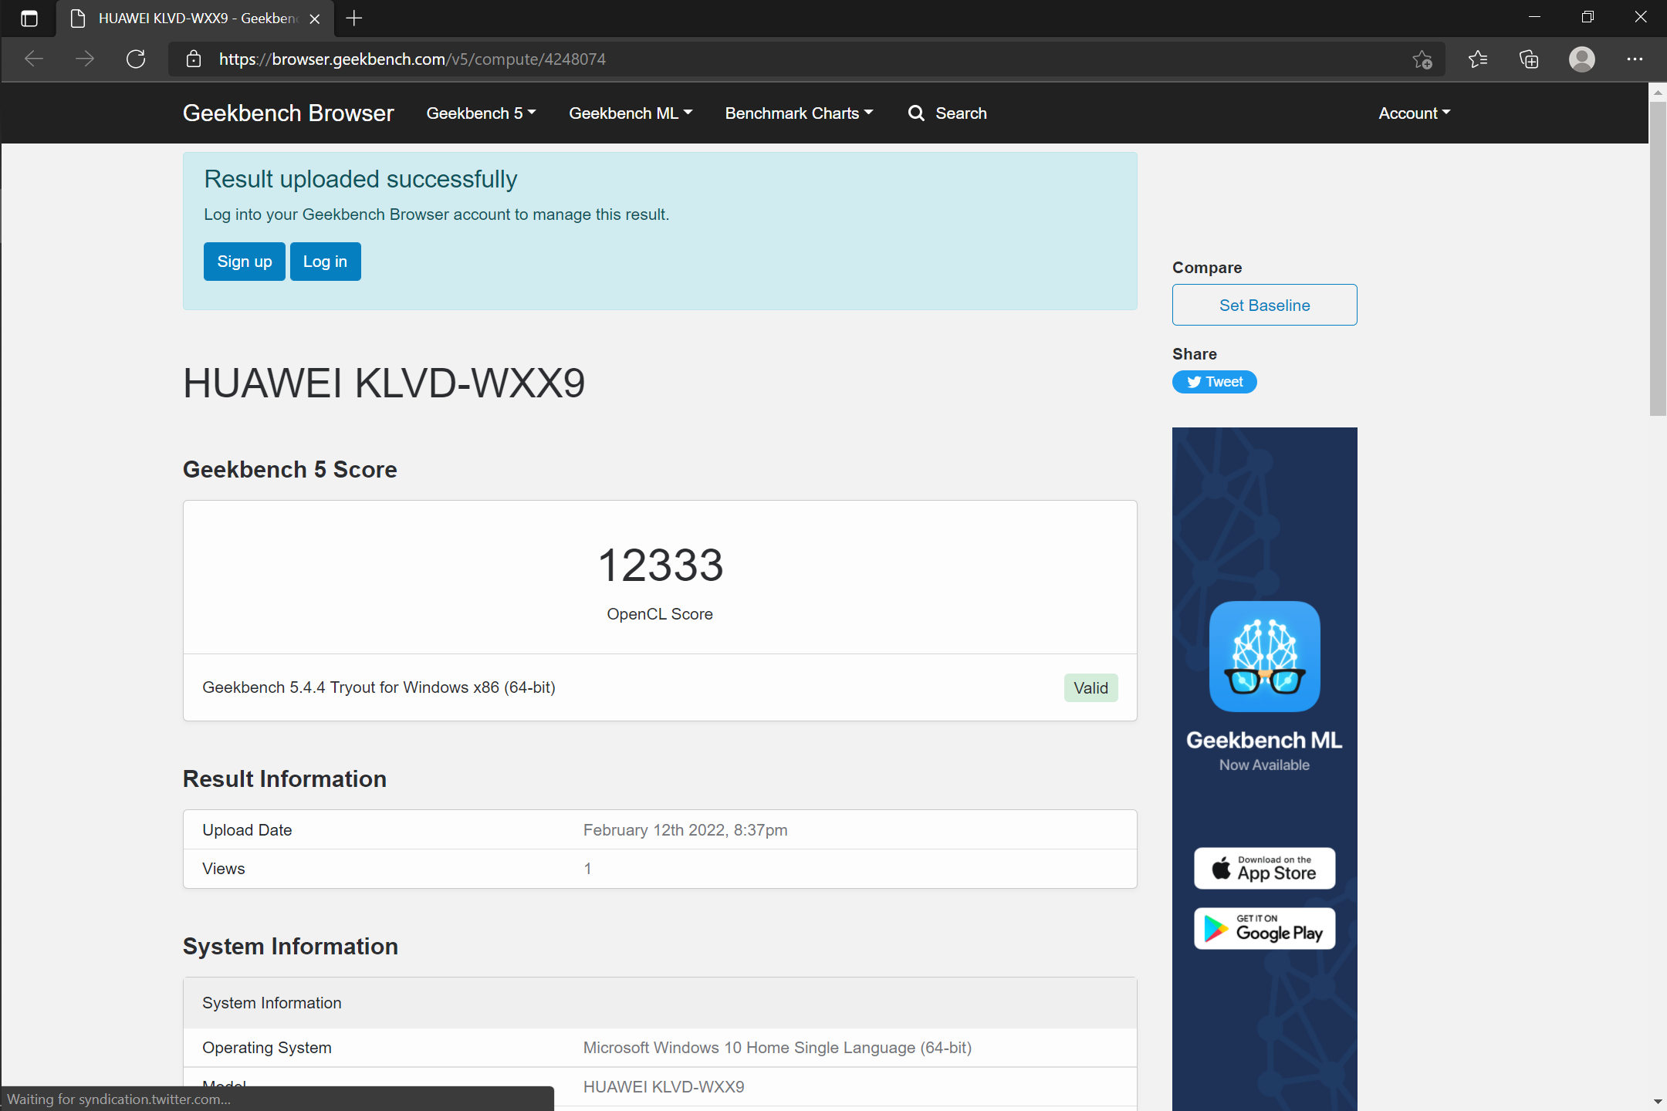Click the Sign up button
This screenshot has height=1111, width=1667.
point(245,262)
